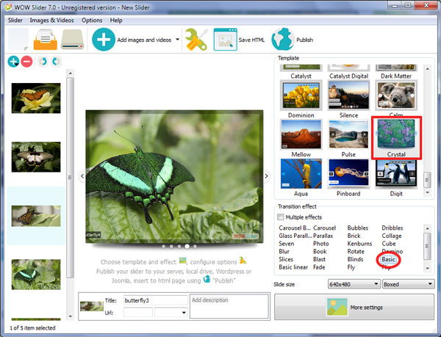The width and height of the screenshot is (441, 337).
Task: Open the Options menu
Action: 92,21
